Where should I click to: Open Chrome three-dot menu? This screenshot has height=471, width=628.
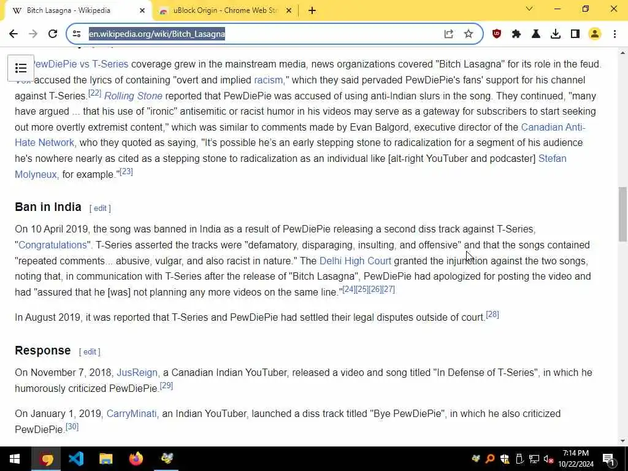615,34
